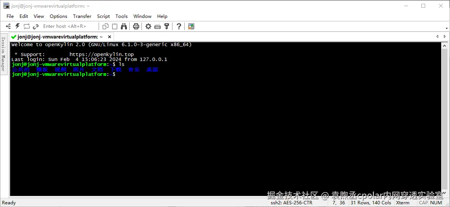450x207 pixels.
Task: Click terminal scrollbar up arrow
Action: pos(444,45)
